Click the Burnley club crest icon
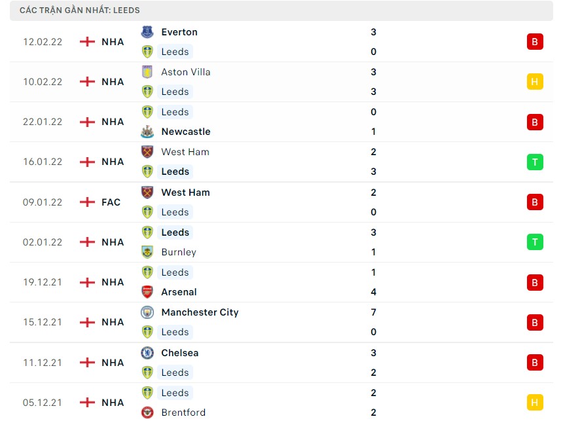 click(147, 252)
